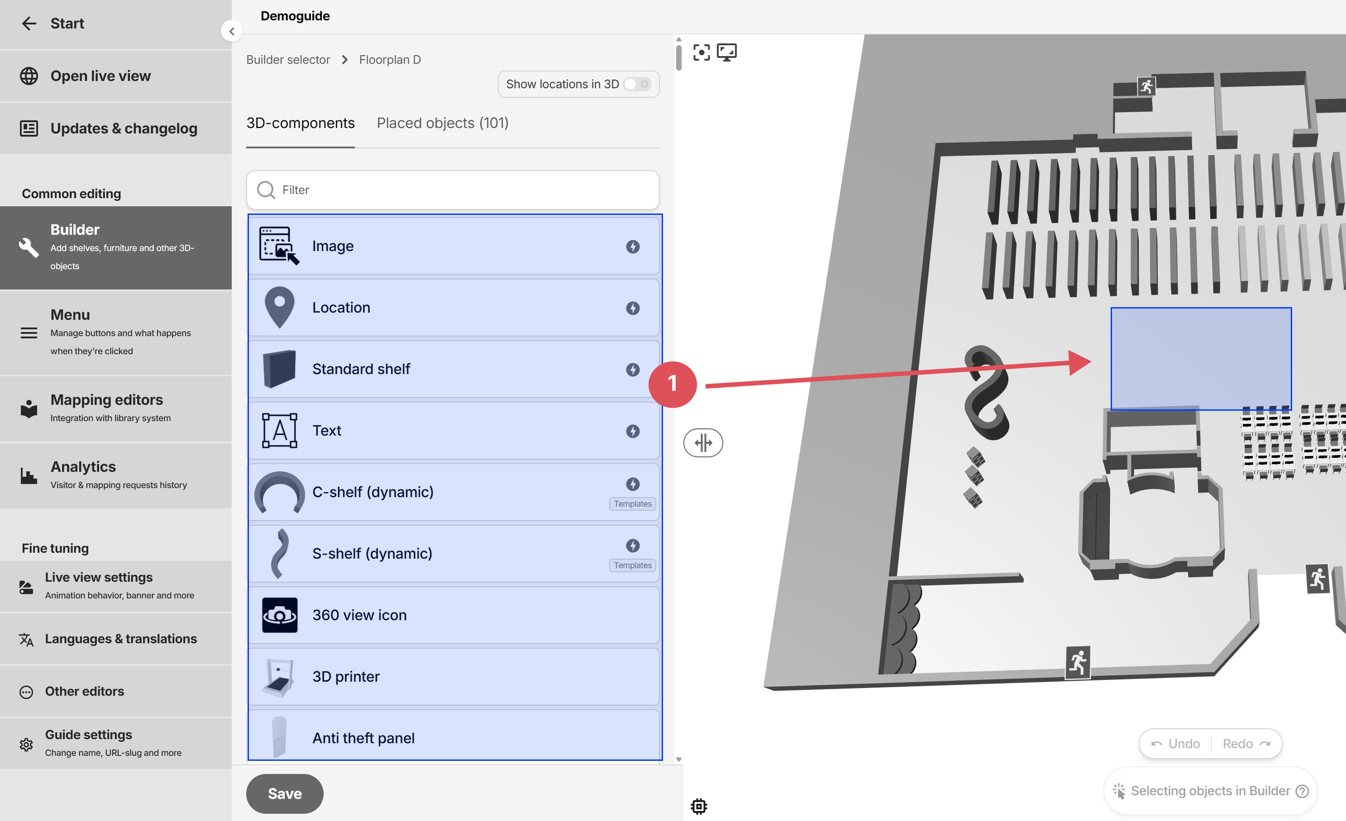
Task: Click the lightning toggle on C-shelf (dynamic)
Action: click(x=633, y=483)
